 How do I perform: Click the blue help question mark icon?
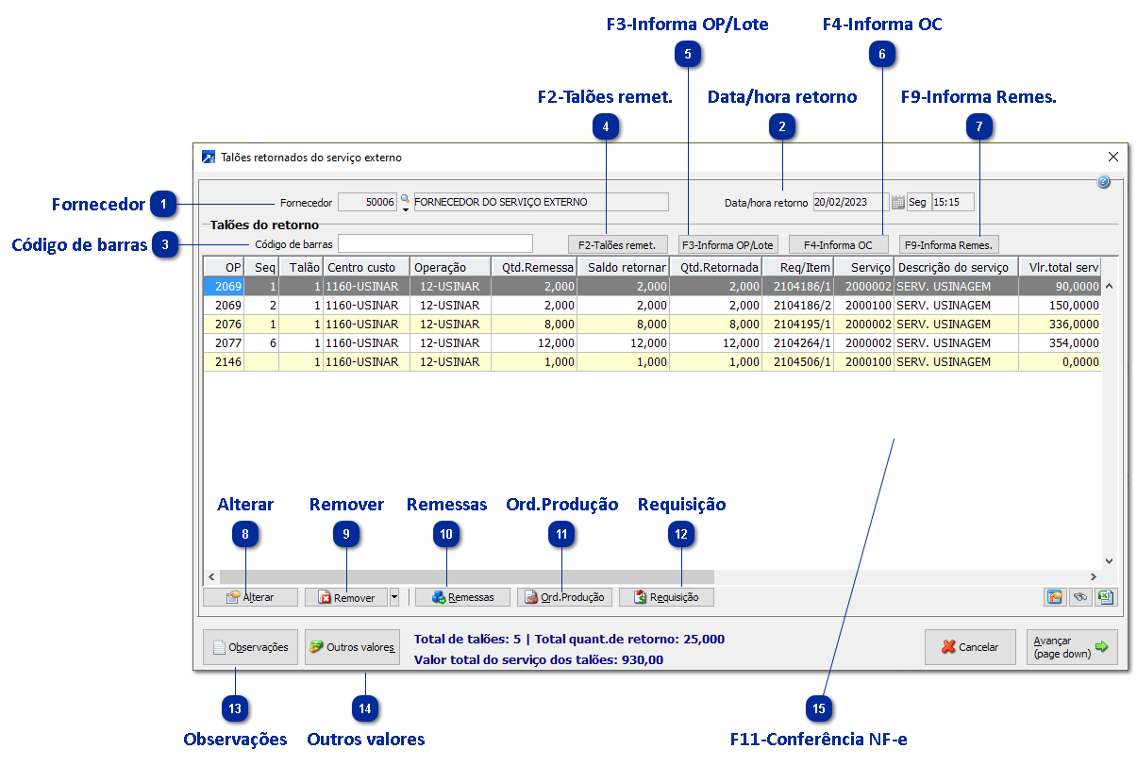(1103, 182)
